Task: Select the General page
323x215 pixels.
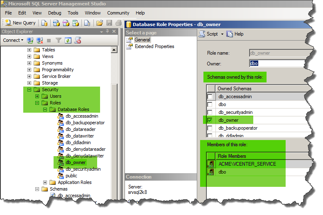Action: coord(142,40)
